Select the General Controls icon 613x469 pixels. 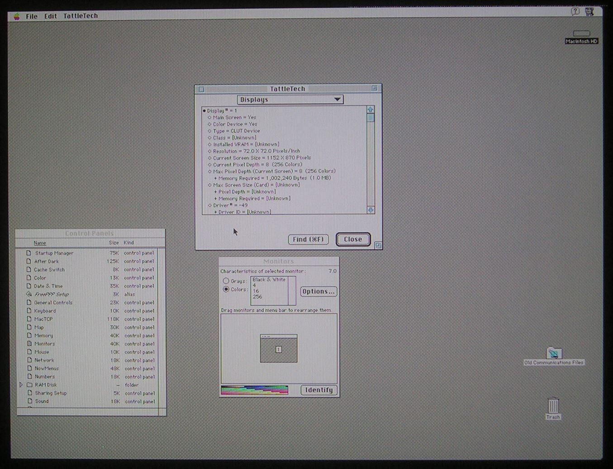(x=29, y=303)
